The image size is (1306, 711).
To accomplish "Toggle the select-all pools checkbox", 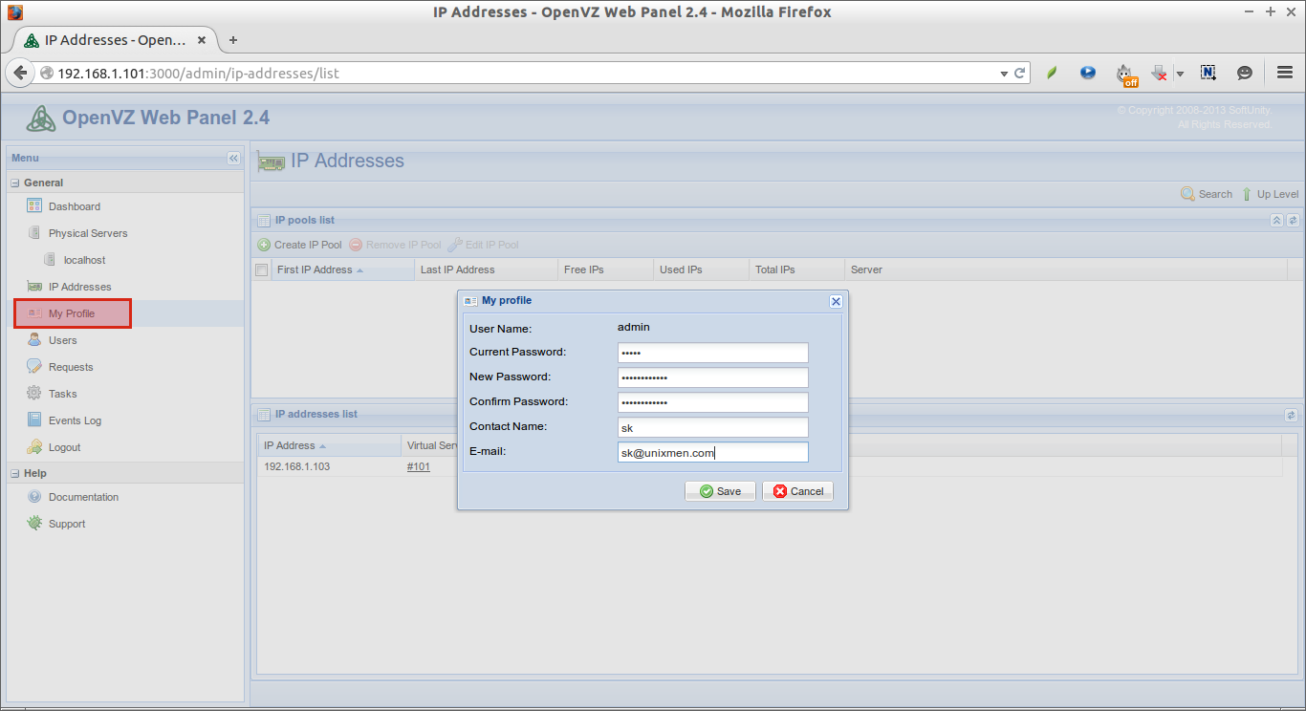I will pyautogui.click(x=262, y=270).
